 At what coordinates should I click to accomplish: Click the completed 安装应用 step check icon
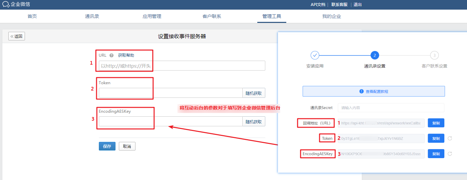pos(315,55)
